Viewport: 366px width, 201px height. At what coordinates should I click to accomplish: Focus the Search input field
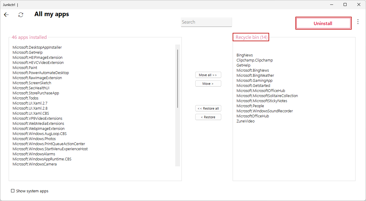coord(206,22)
